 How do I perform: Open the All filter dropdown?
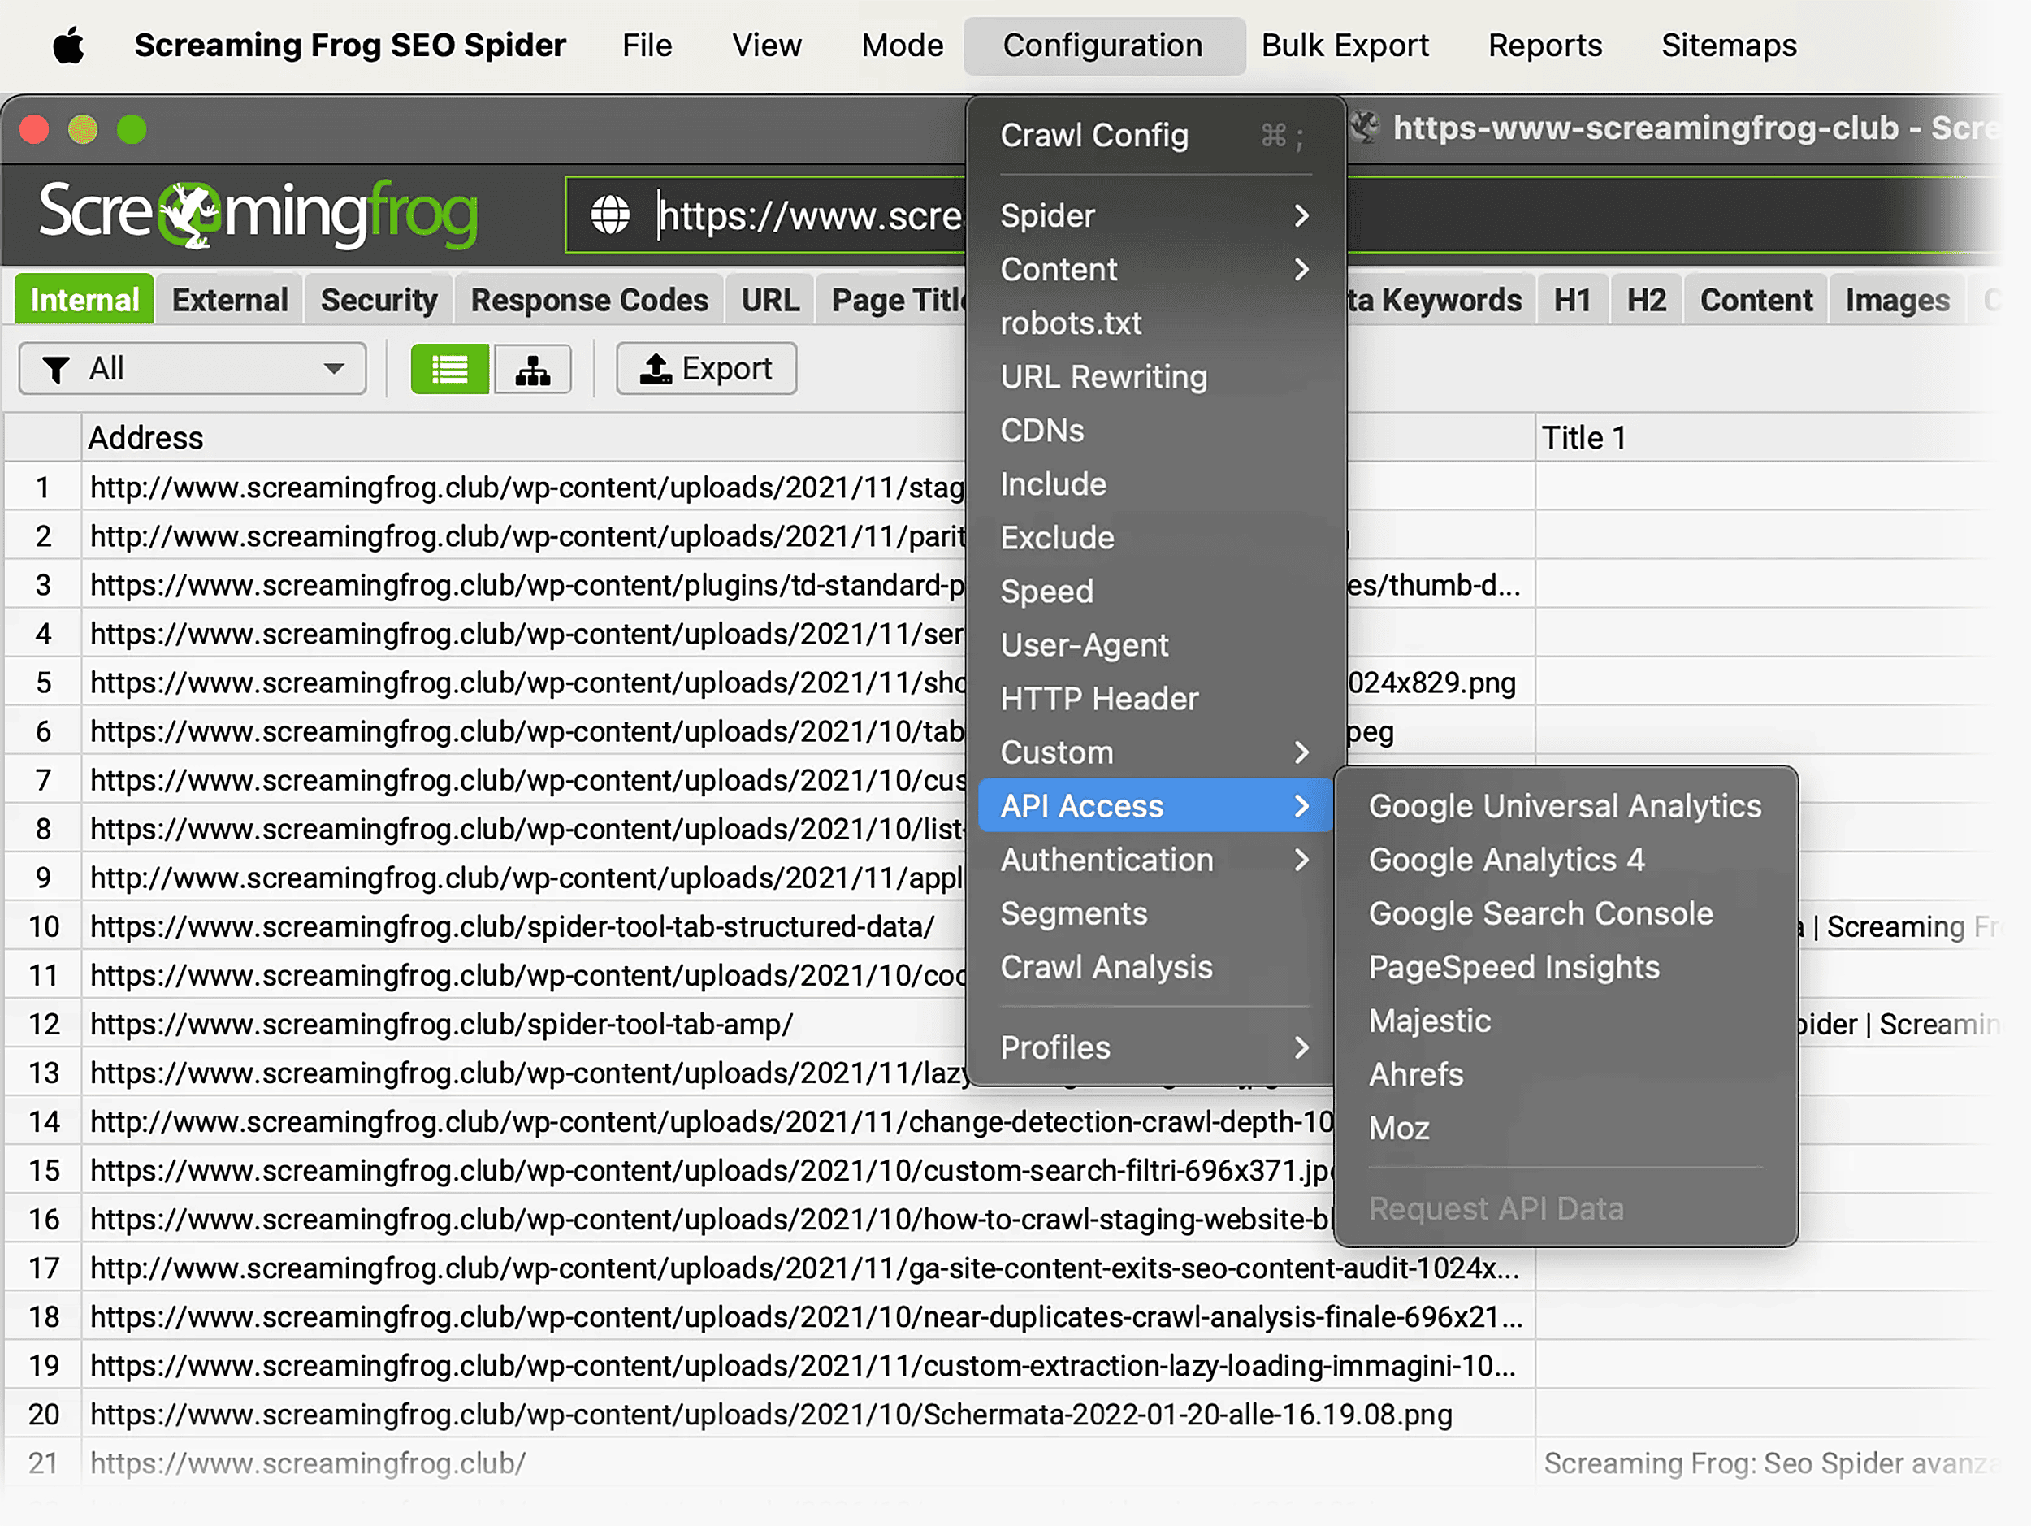191,368
